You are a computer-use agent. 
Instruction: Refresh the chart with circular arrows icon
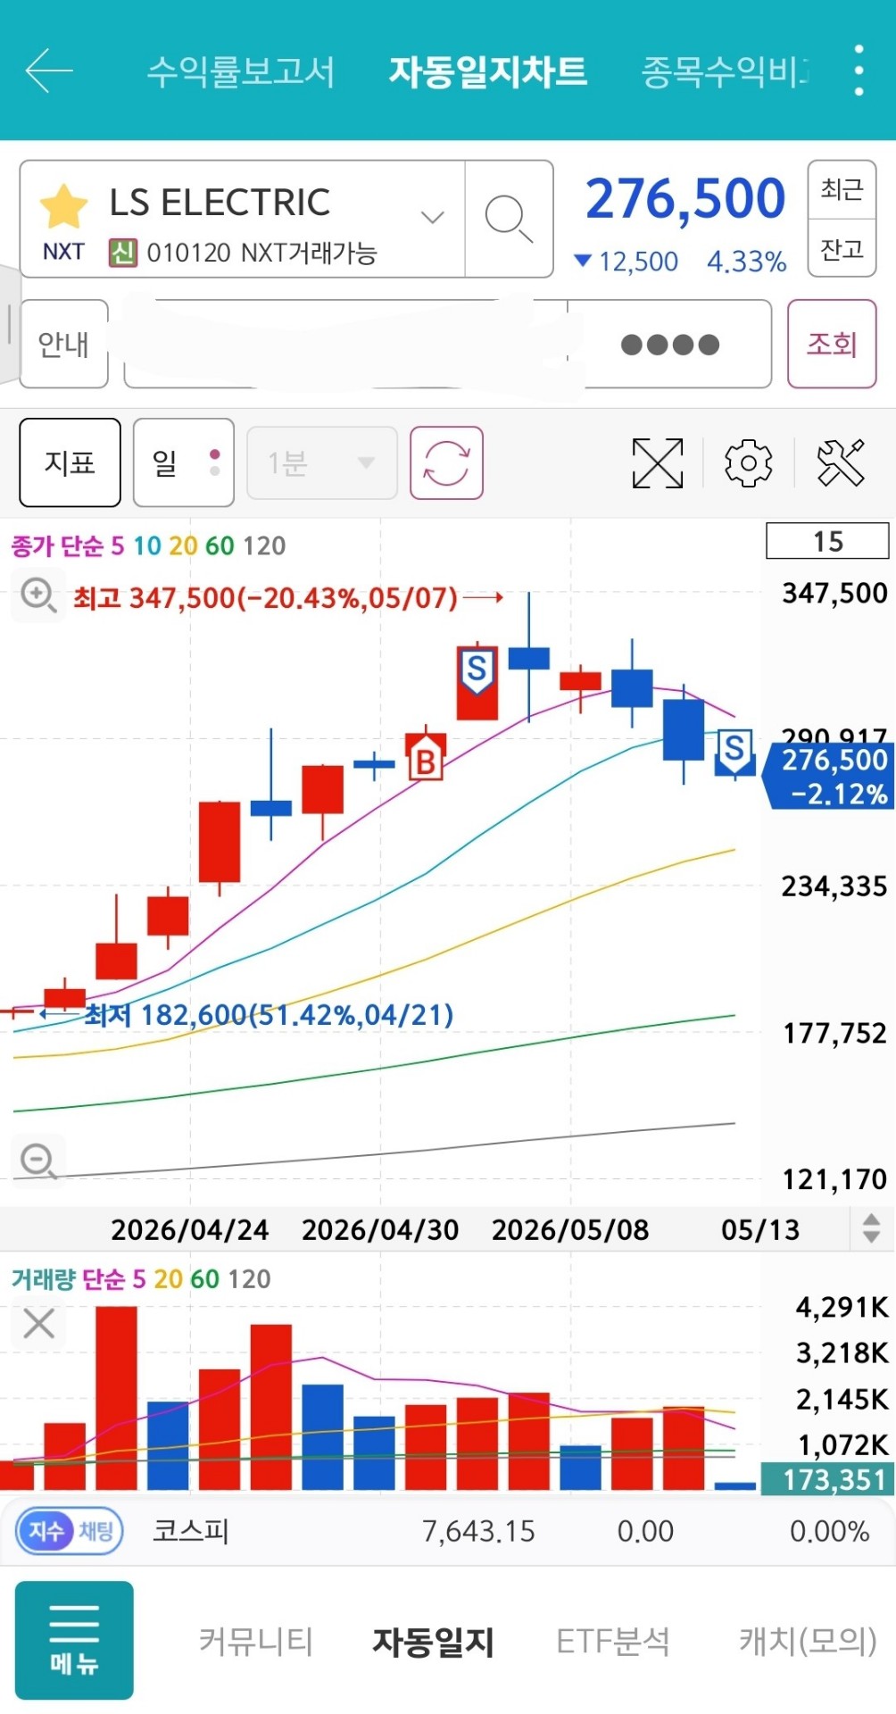(x=446, y=462)
